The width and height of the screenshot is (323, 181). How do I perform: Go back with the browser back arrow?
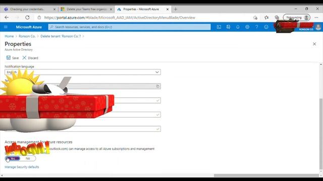pos(7,18)
